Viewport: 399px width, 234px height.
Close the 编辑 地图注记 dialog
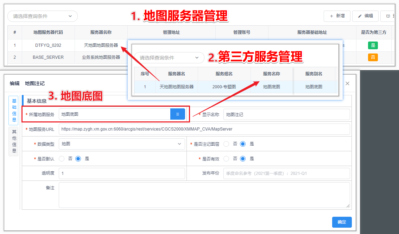(x=347, y=83)
